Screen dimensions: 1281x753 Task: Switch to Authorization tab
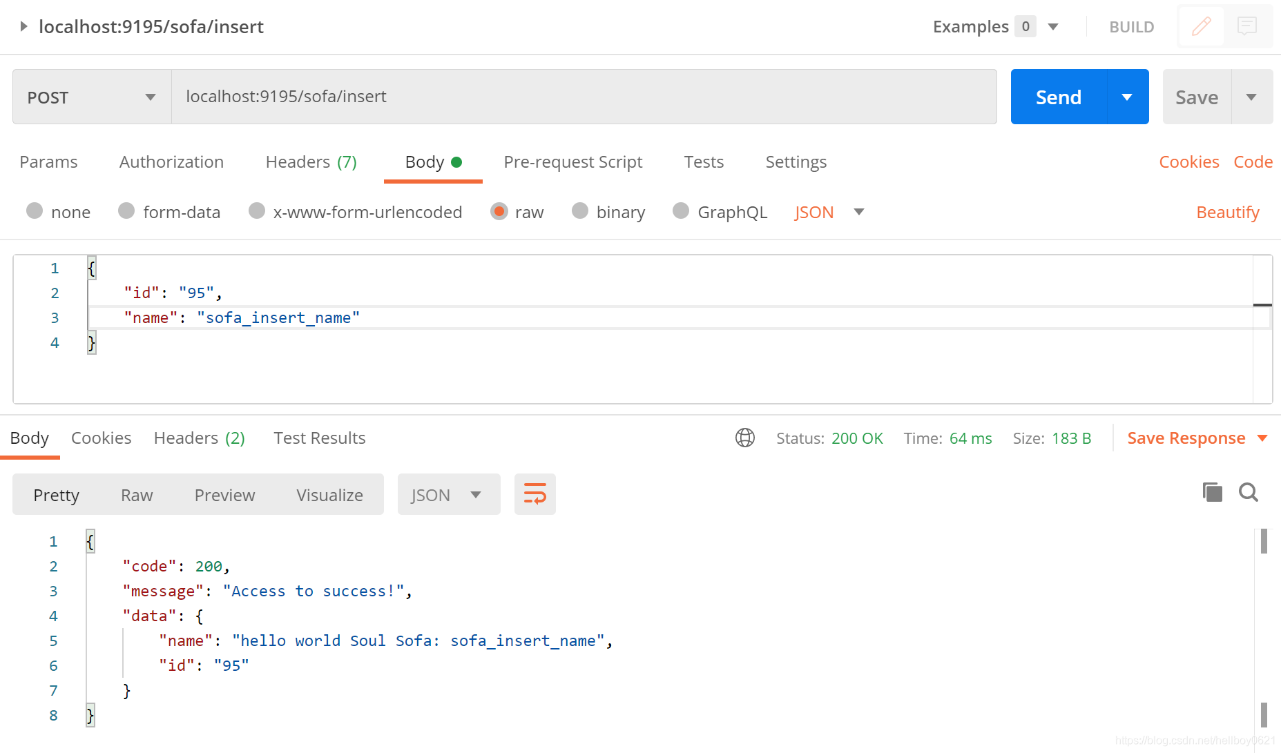[x=171, y=162]
